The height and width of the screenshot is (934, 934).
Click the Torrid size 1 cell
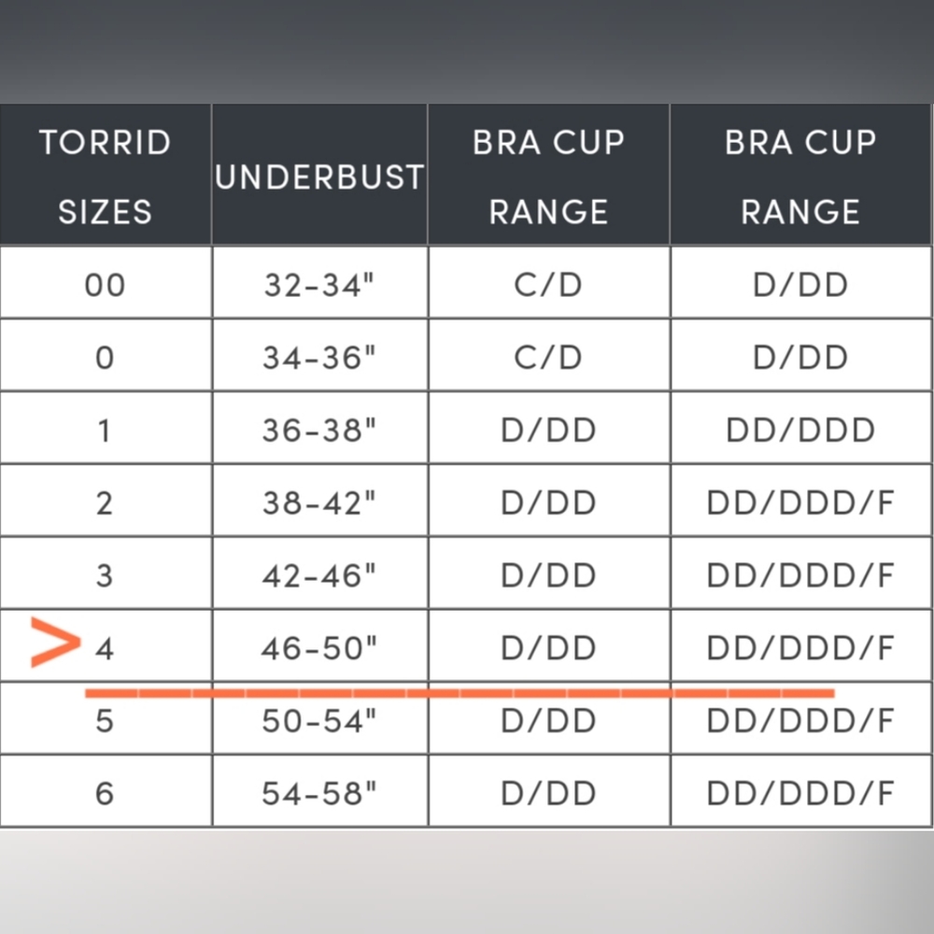point(105,430)
